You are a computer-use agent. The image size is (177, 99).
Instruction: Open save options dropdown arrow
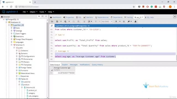pyautogui.click(x=61, y=21)
